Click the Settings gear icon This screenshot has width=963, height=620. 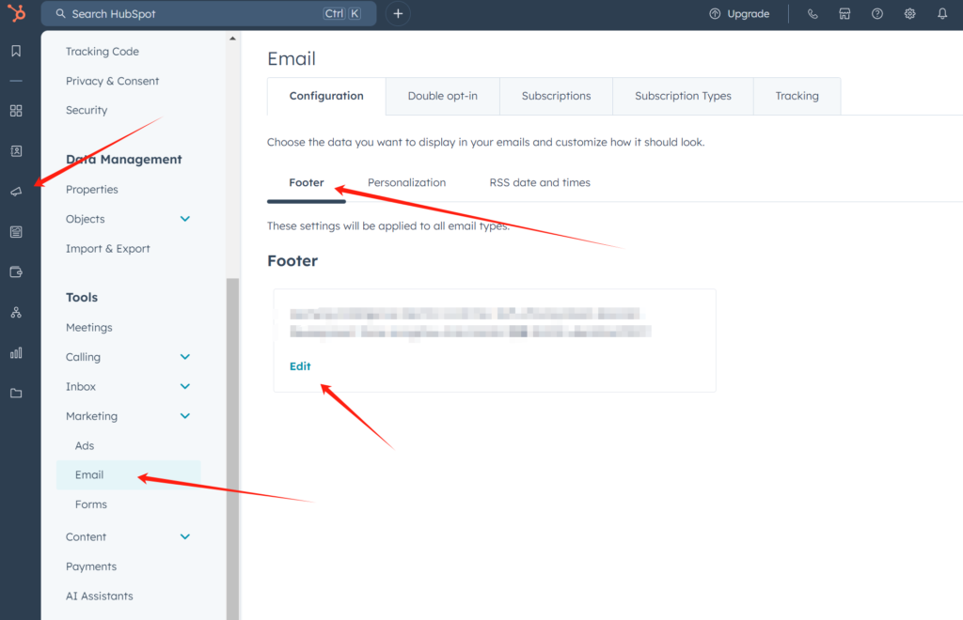pyautogui.click(x=909, y=14)
